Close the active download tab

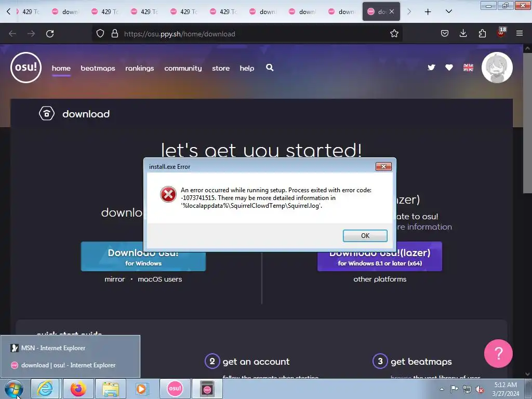(x=392, y=11)
